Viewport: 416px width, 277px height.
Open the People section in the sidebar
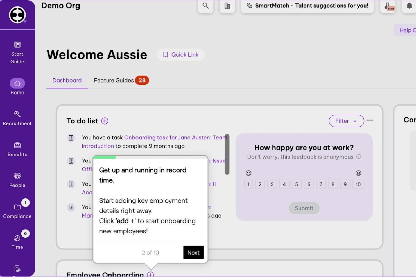pos(17,180)
